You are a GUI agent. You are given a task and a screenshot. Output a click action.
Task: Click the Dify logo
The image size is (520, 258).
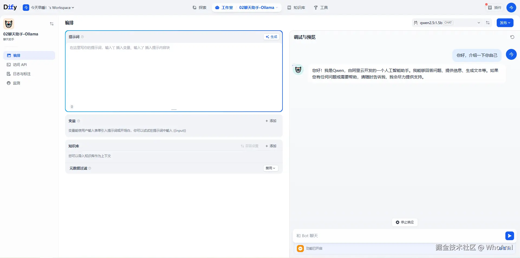10,7
